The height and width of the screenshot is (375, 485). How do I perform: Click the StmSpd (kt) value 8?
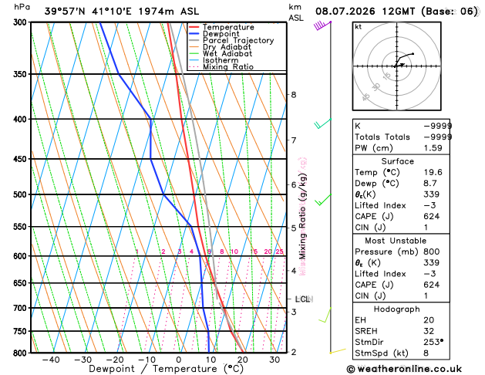coord(426,353)
